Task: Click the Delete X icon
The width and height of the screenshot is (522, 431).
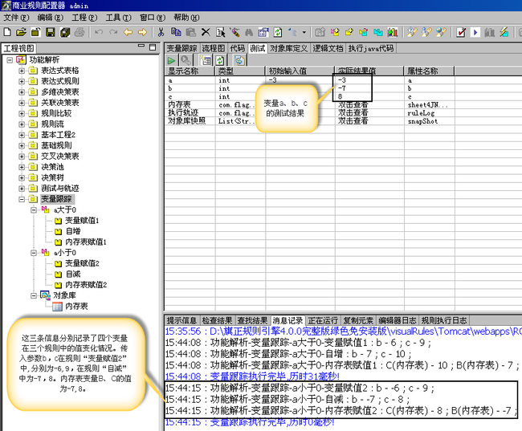Action: click(x=206, y=32)
